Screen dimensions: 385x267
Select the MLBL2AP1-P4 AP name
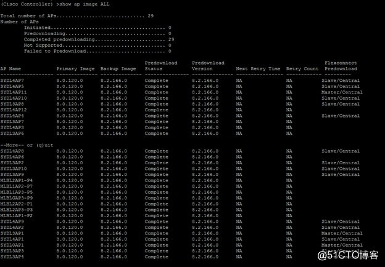(16, 181)
